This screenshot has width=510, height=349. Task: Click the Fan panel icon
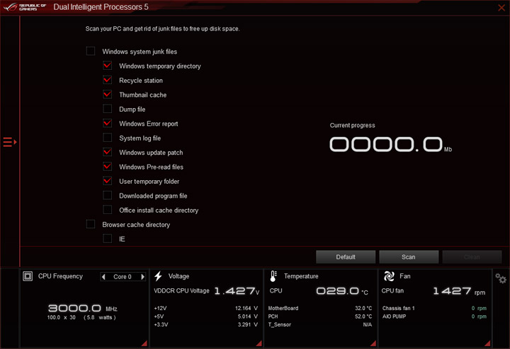pos(389,276)
